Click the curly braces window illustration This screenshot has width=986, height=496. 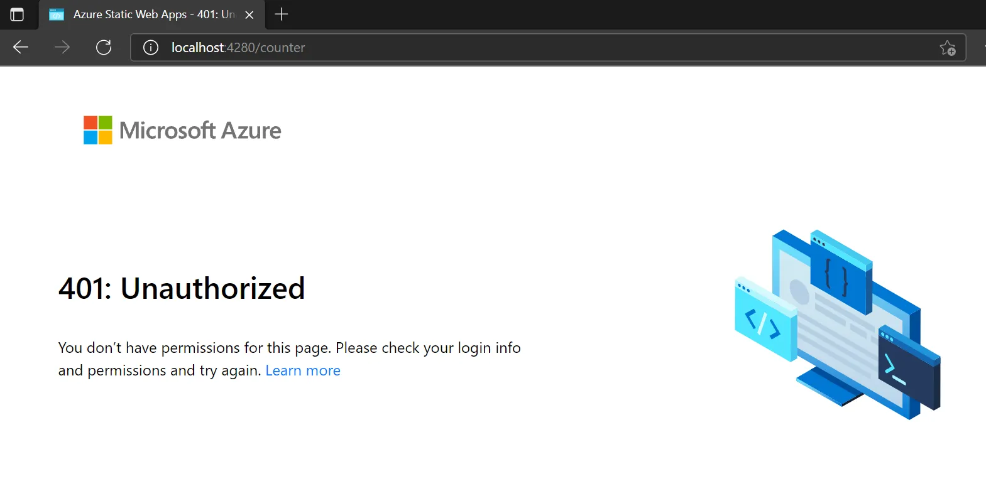coord(839,273)
